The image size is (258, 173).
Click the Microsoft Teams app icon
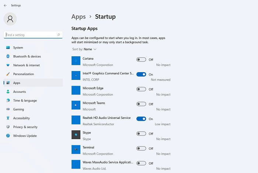point(76,105)
